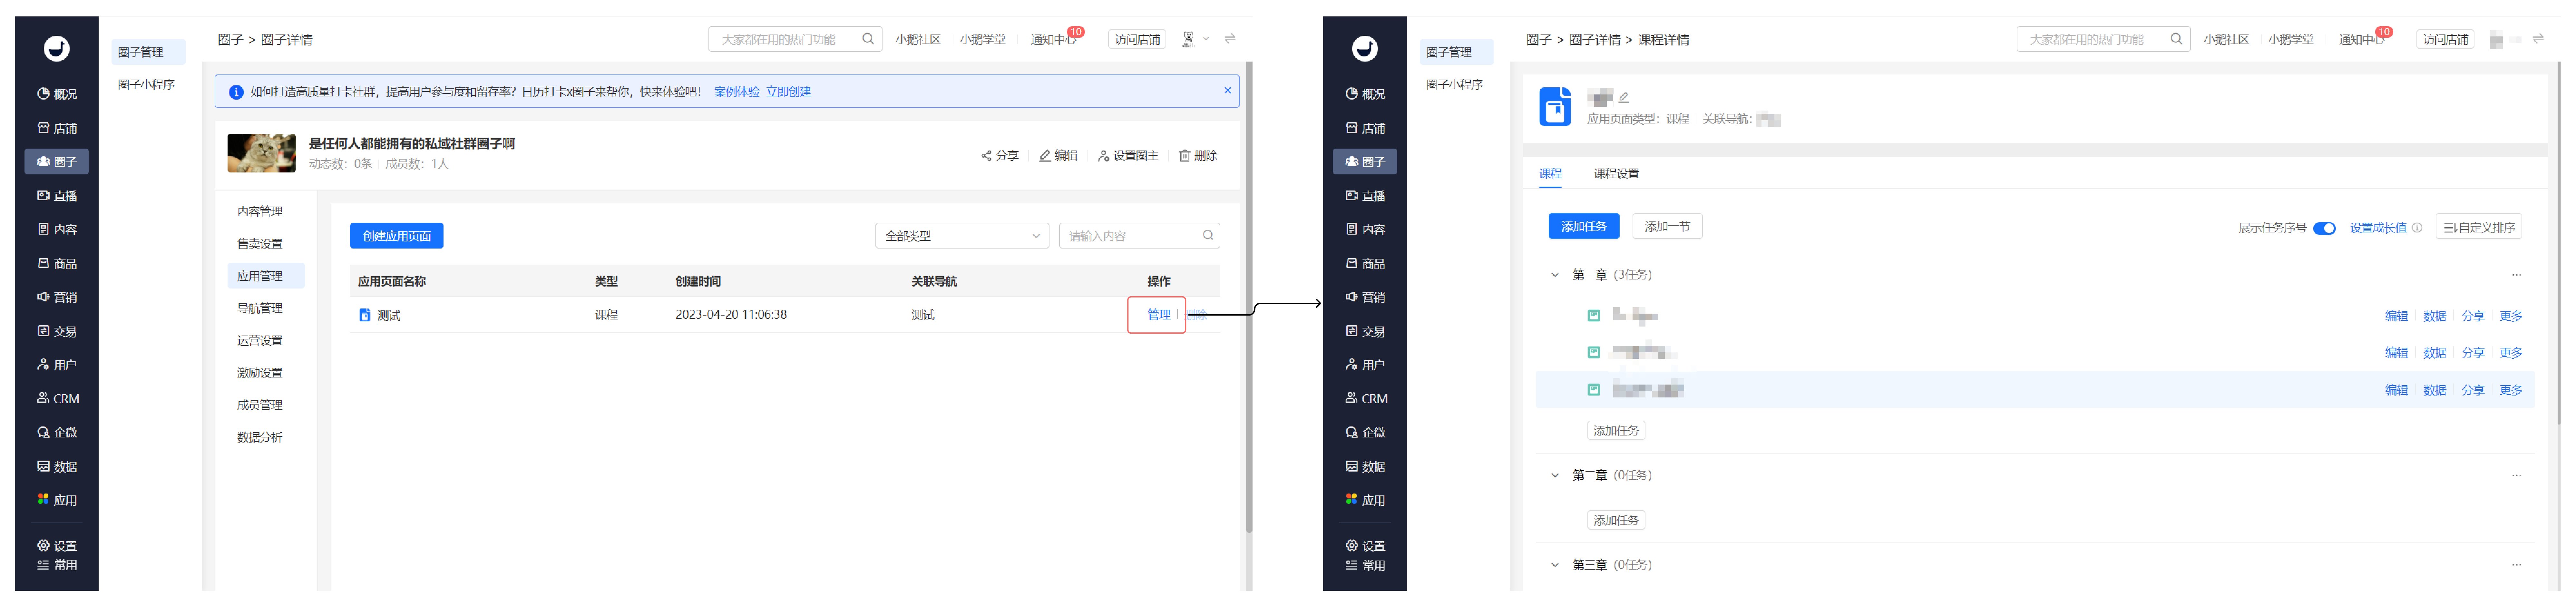Click 编辑 pencil beside the circle title

click(1058, 156)
